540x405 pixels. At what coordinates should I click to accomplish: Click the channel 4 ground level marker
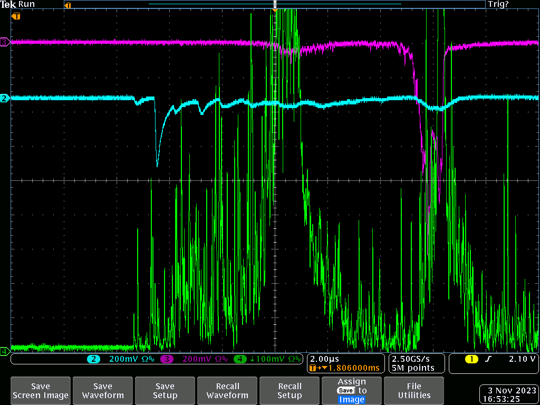click(x=5, y=351)
